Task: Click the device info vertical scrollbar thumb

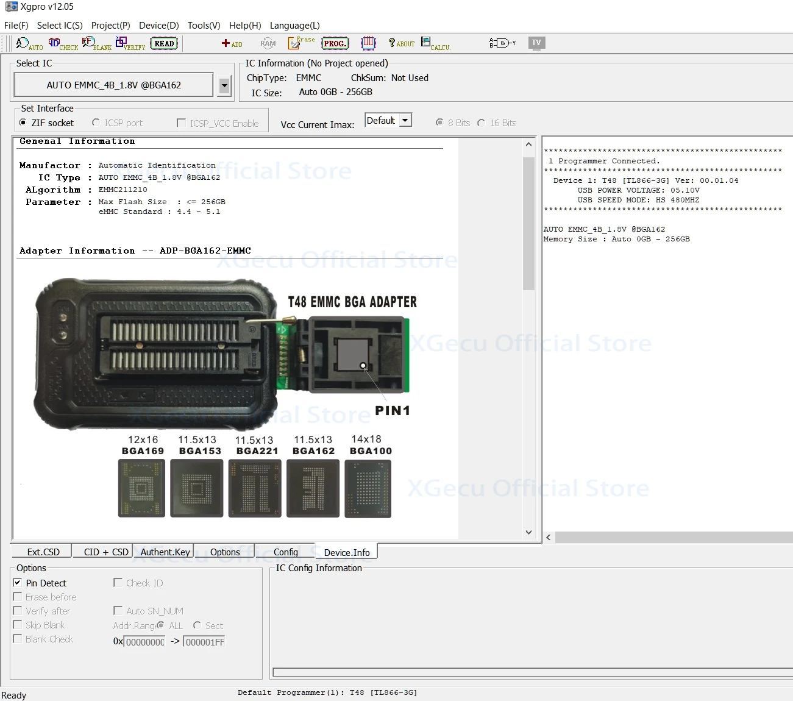Action: [x=528, y=223]
